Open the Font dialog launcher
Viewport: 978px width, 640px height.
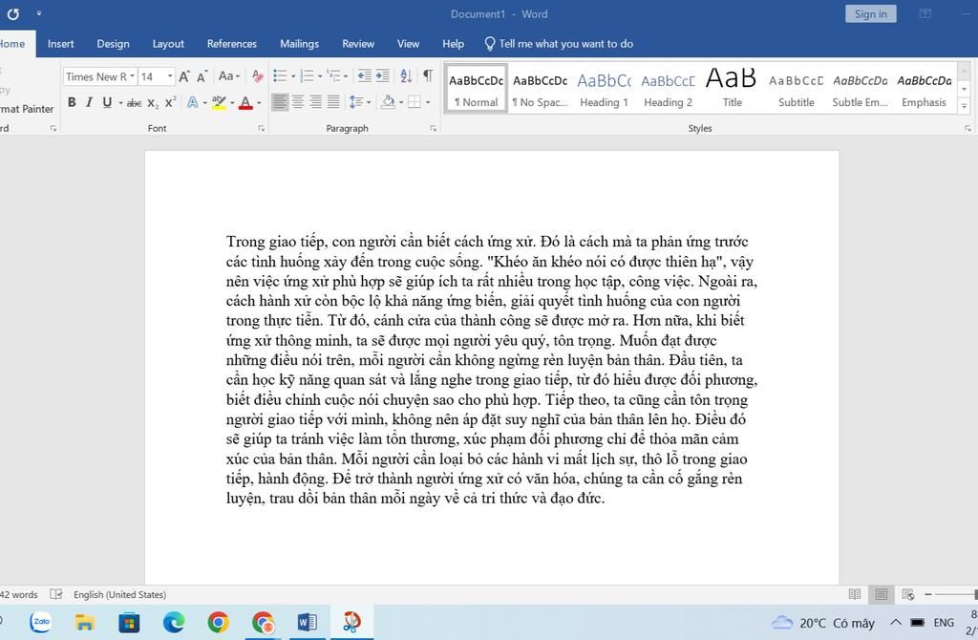[262, 129]
